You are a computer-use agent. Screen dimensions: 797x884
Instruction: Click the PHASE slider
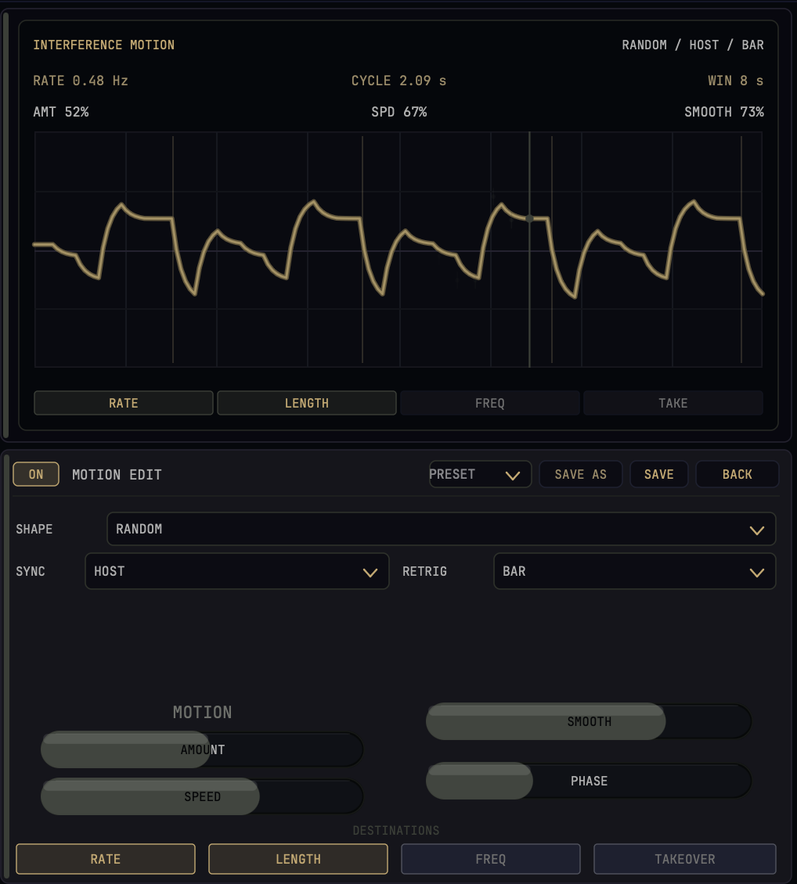click(x=589, y=781)
